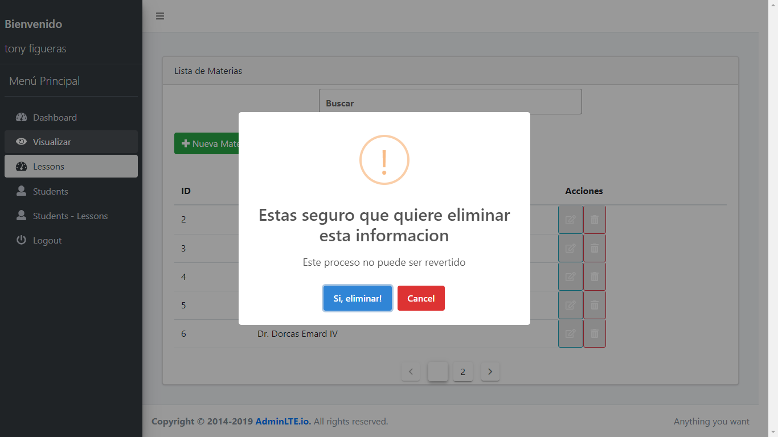Click the eye icon next to Visualizar
The width and height of the screenshot is (778, 437).
(22, 142)
